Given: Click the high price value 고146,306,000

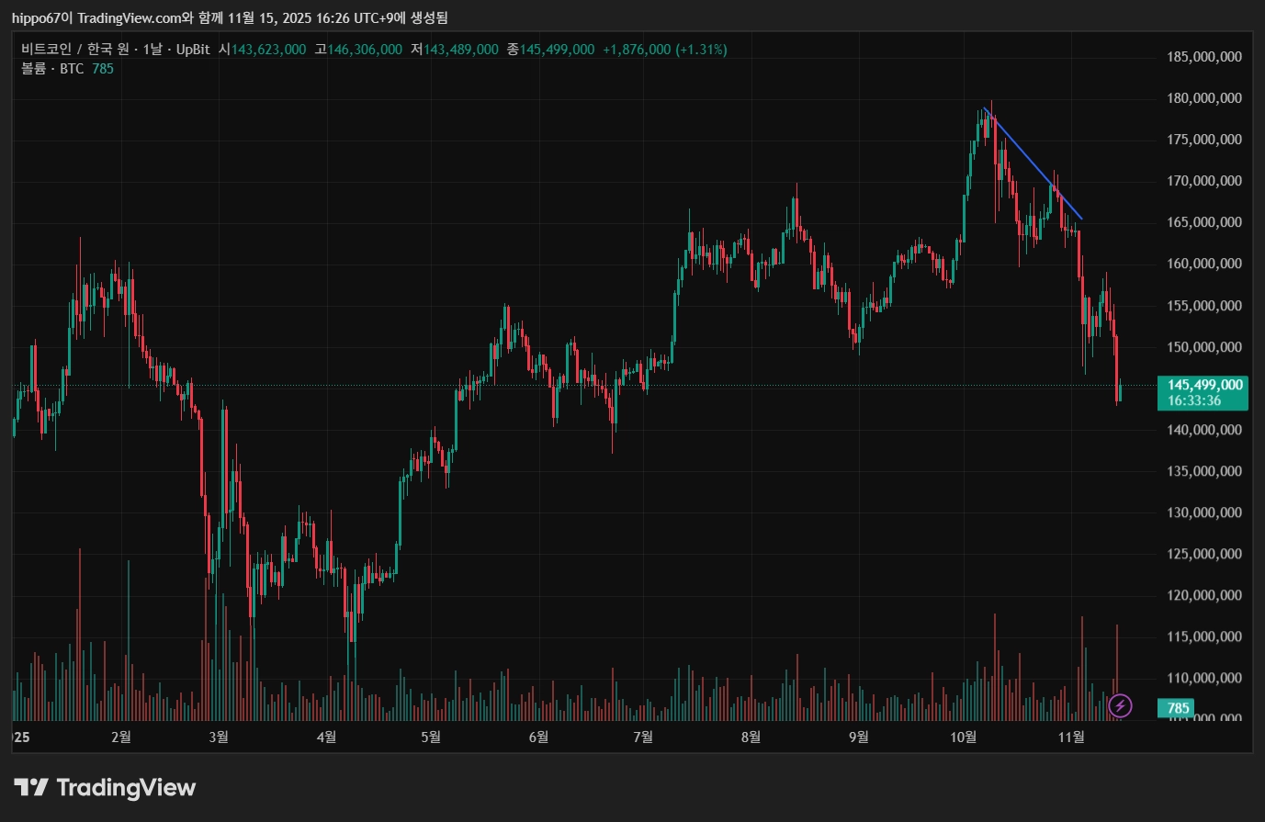Looking at the screenshot, I should pos(358,50).
